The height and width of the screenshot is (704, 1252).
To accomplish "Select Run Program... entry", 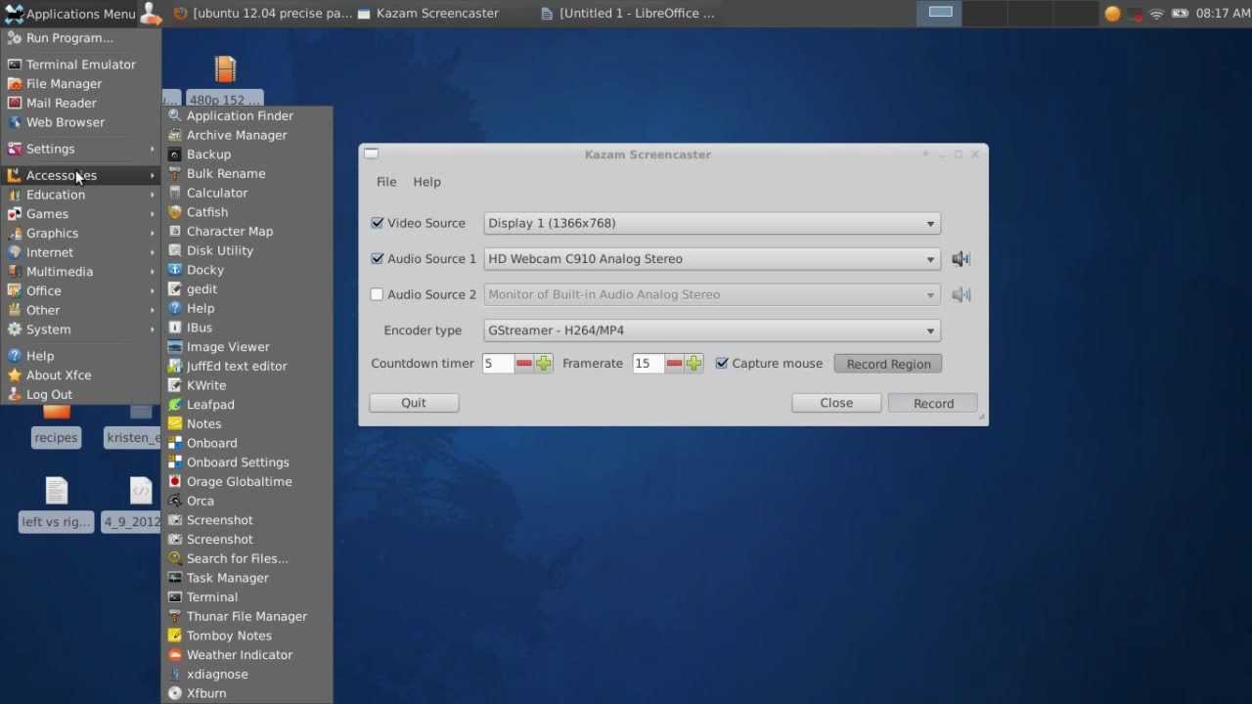I will [81, 38].
